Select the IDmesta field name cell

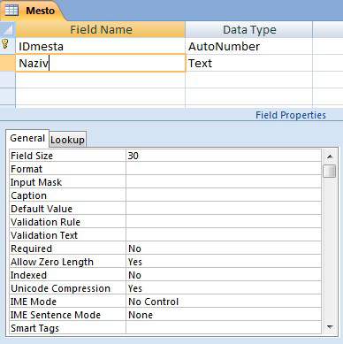[x=101, y=46]
